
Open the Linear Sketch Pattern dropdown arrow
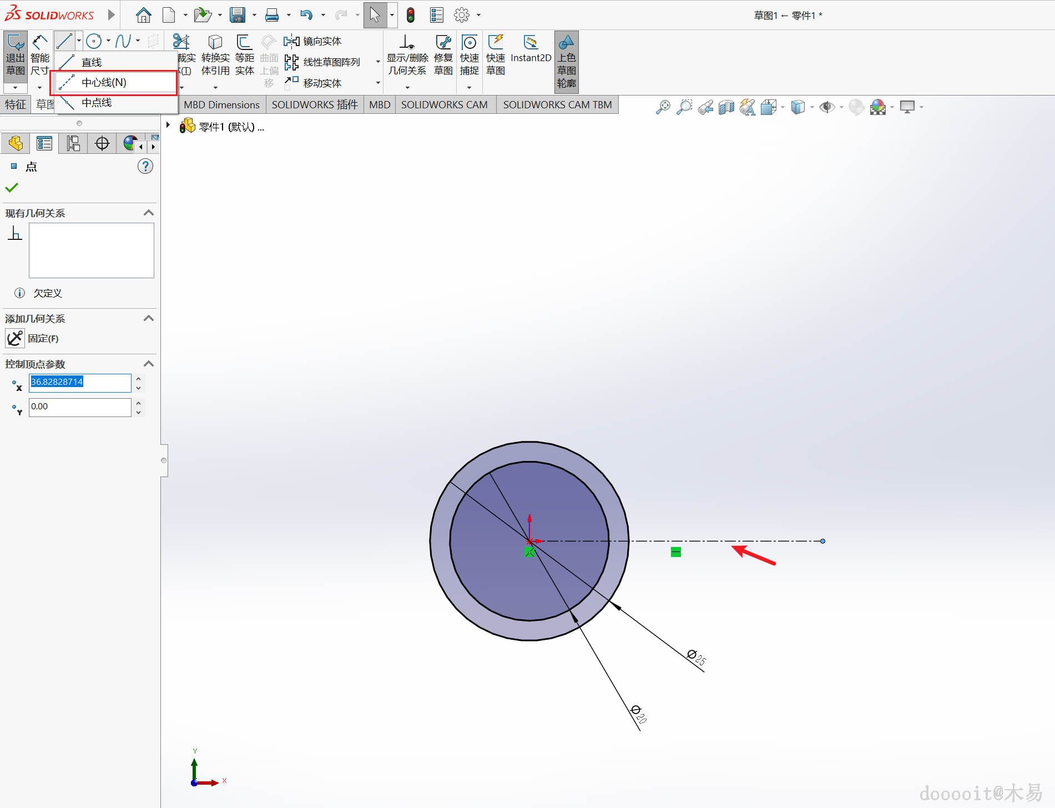tap(378, 62)
